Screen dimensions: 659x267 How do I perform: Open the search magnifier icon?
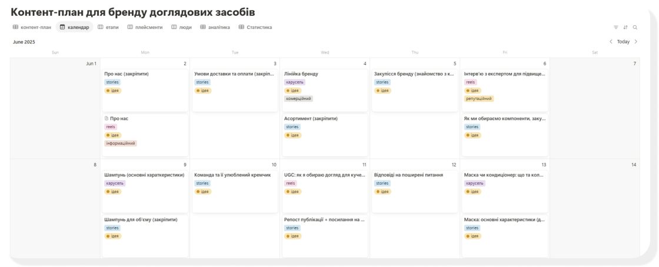click(x=635, y=27)
